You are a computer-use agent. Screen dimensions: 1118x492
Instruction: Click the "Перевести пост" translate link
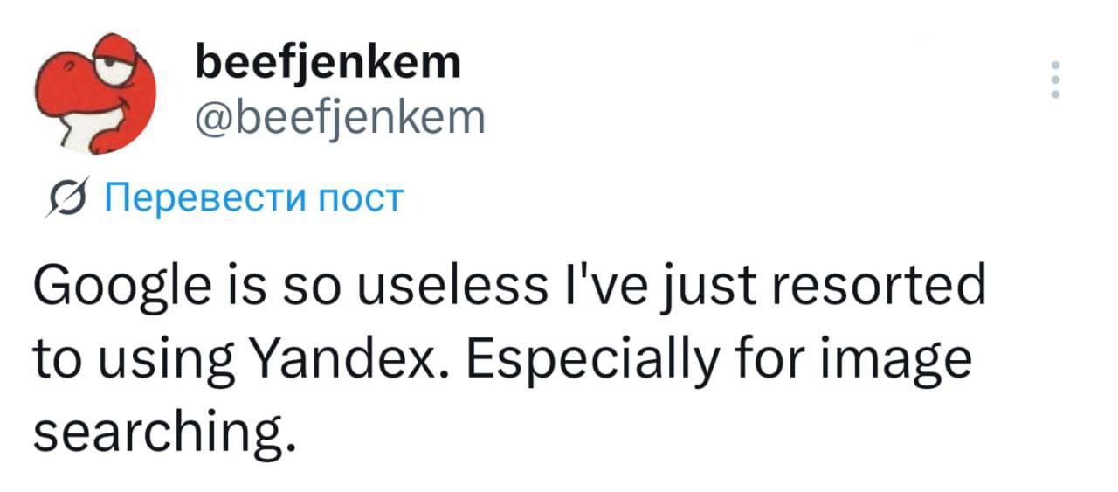pyautogui.click(x=252, y=198)
